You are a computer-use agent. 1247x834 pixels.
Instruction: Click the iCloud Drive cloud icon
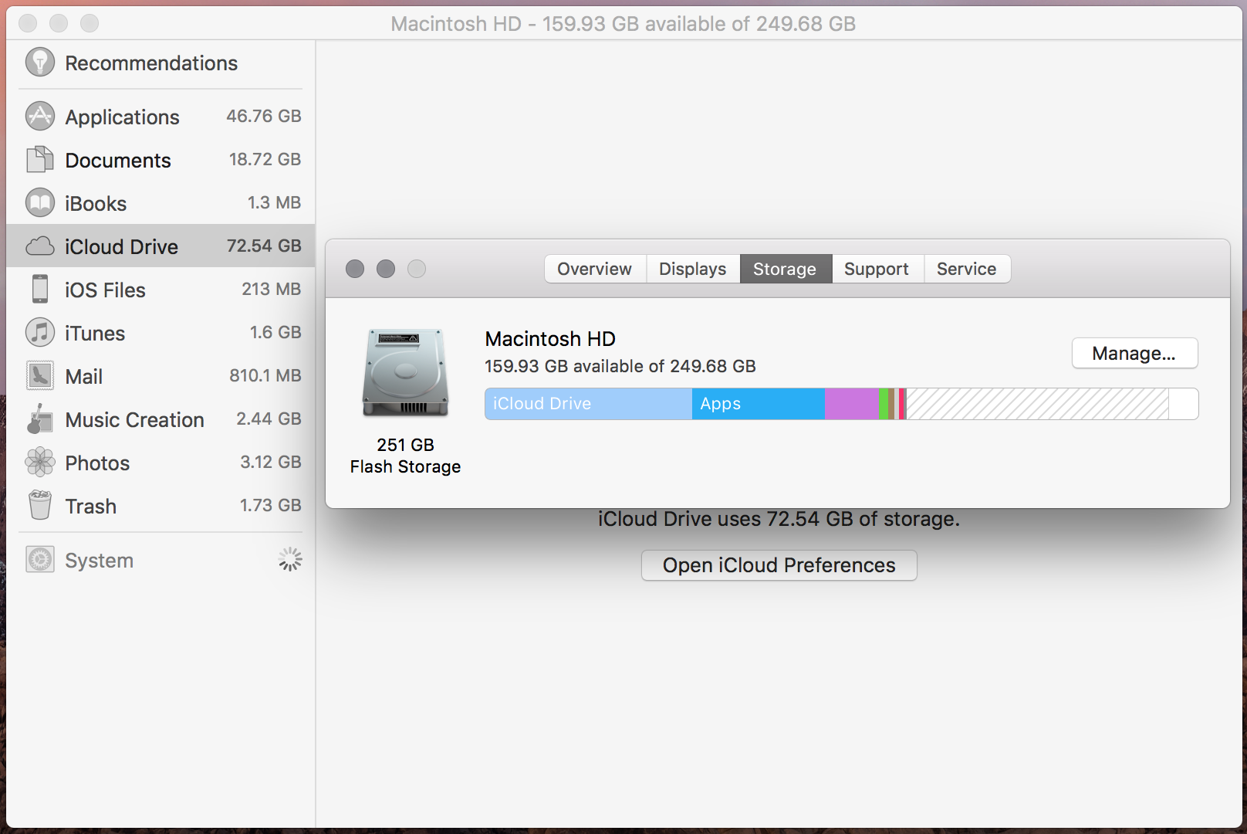pos(40,246)
